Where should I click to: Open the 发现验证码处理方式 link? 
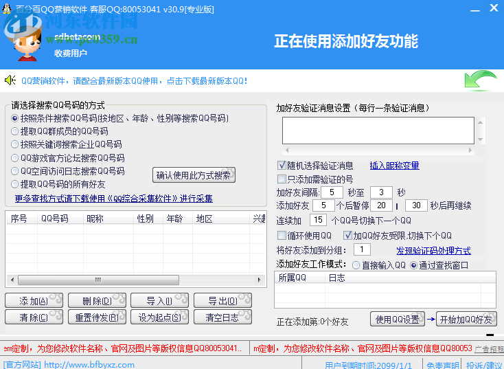pyautogui.click(x=433, y=250)
